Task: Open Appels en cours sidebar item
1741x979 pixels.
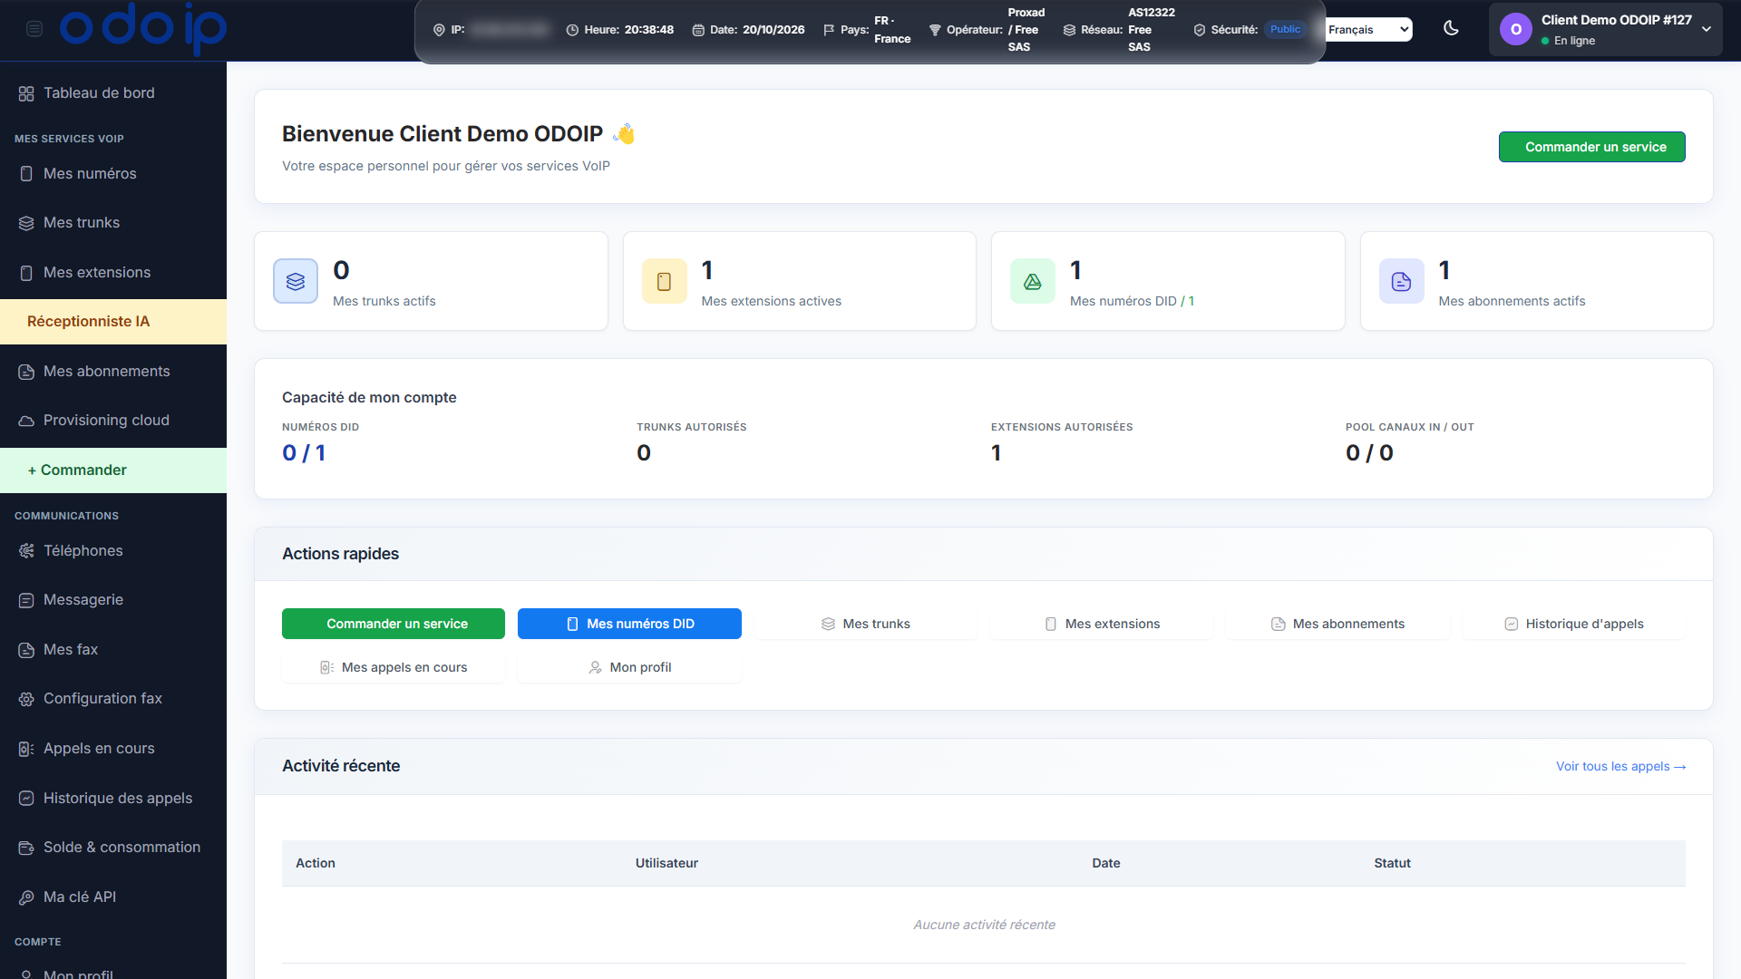Action: pyautogui.click(x=113, y=748)
